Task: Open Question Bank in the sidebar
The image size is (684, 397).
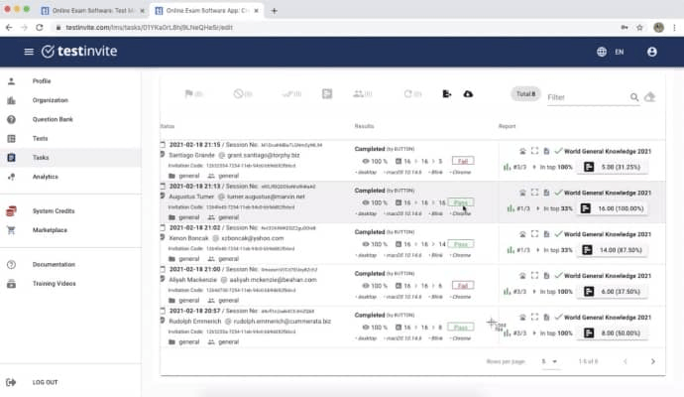Action: point(70,119)
